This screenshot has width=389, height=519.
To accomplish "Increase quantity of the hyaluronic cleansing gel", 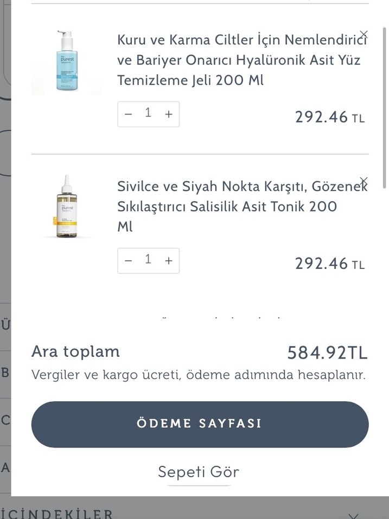I will 168,114.
